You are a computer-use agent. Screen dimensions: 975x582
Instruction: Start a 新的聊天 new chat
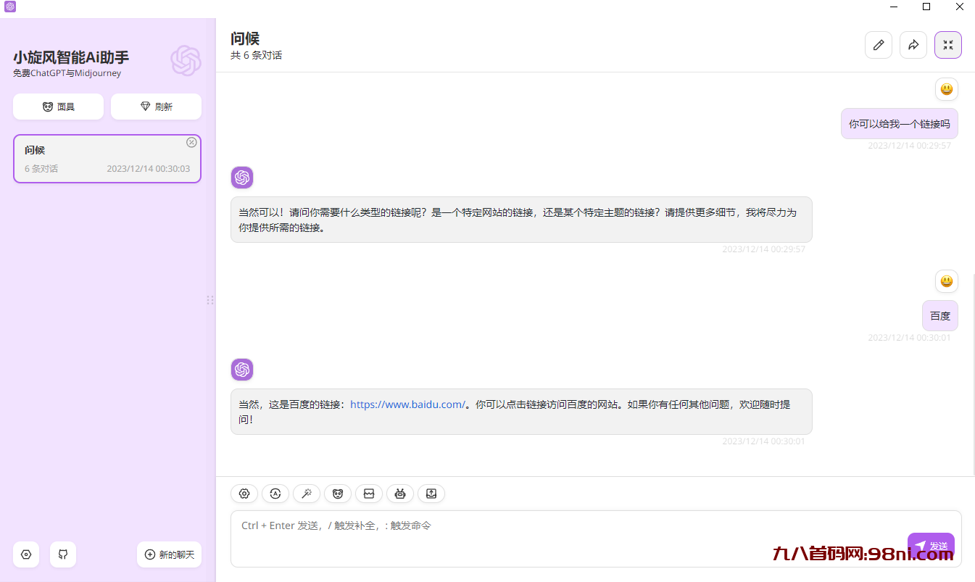pyautogui.click(x=170, y=554)
